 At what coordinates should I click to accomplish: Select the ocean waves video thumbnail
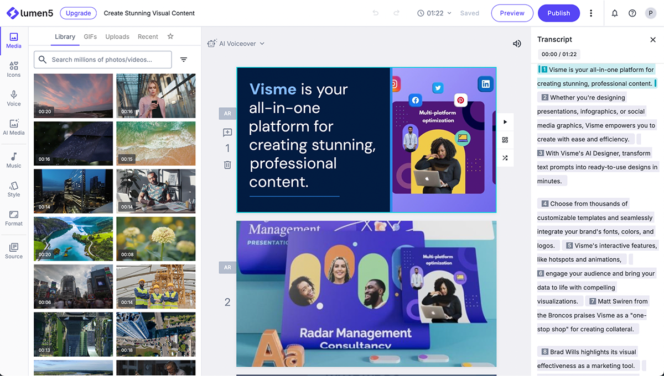[x=156, y=144]
